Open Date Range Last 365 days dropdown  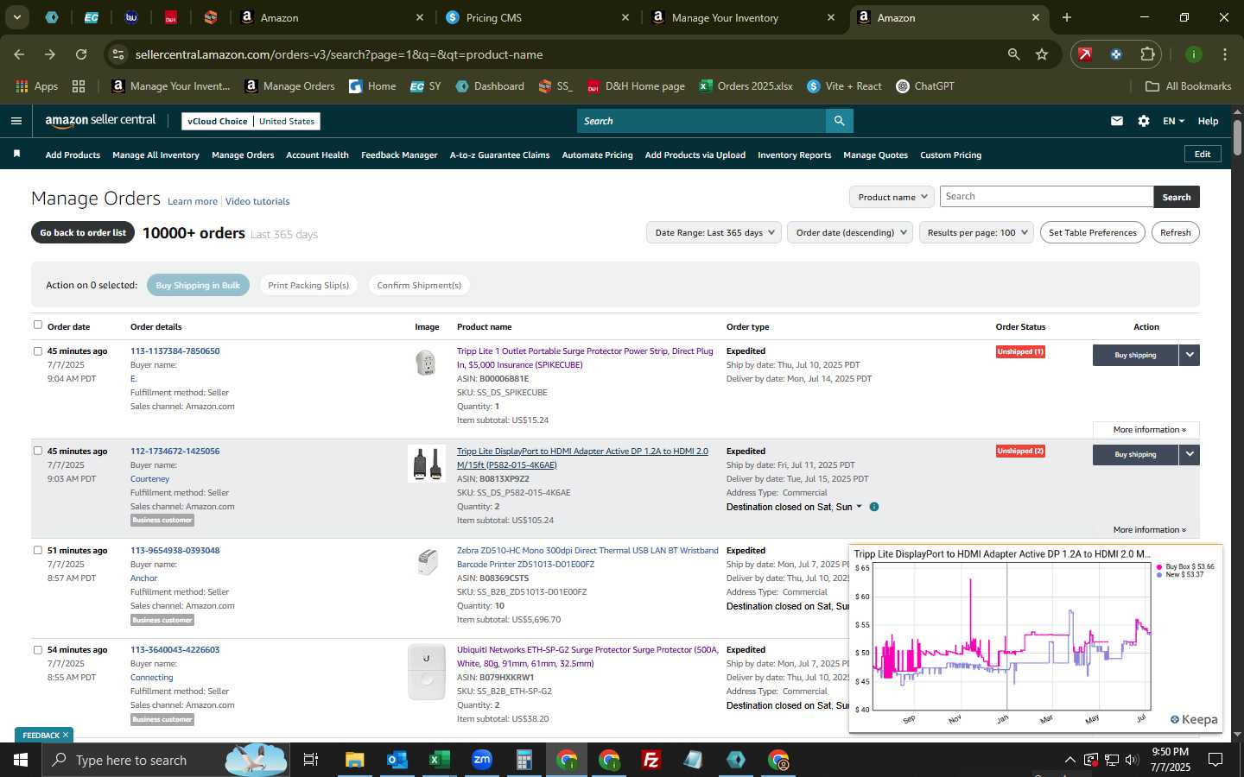click(x=714, y=232)
